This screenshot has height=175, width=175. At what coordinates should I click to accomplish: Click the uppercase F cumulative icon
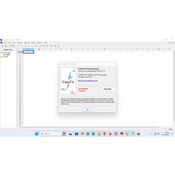coord(26,46)
